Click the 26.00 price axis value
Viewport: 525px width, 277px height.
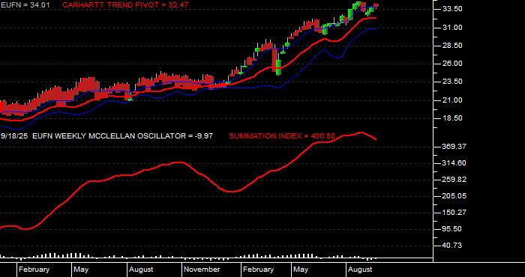(x=453, y=64)
